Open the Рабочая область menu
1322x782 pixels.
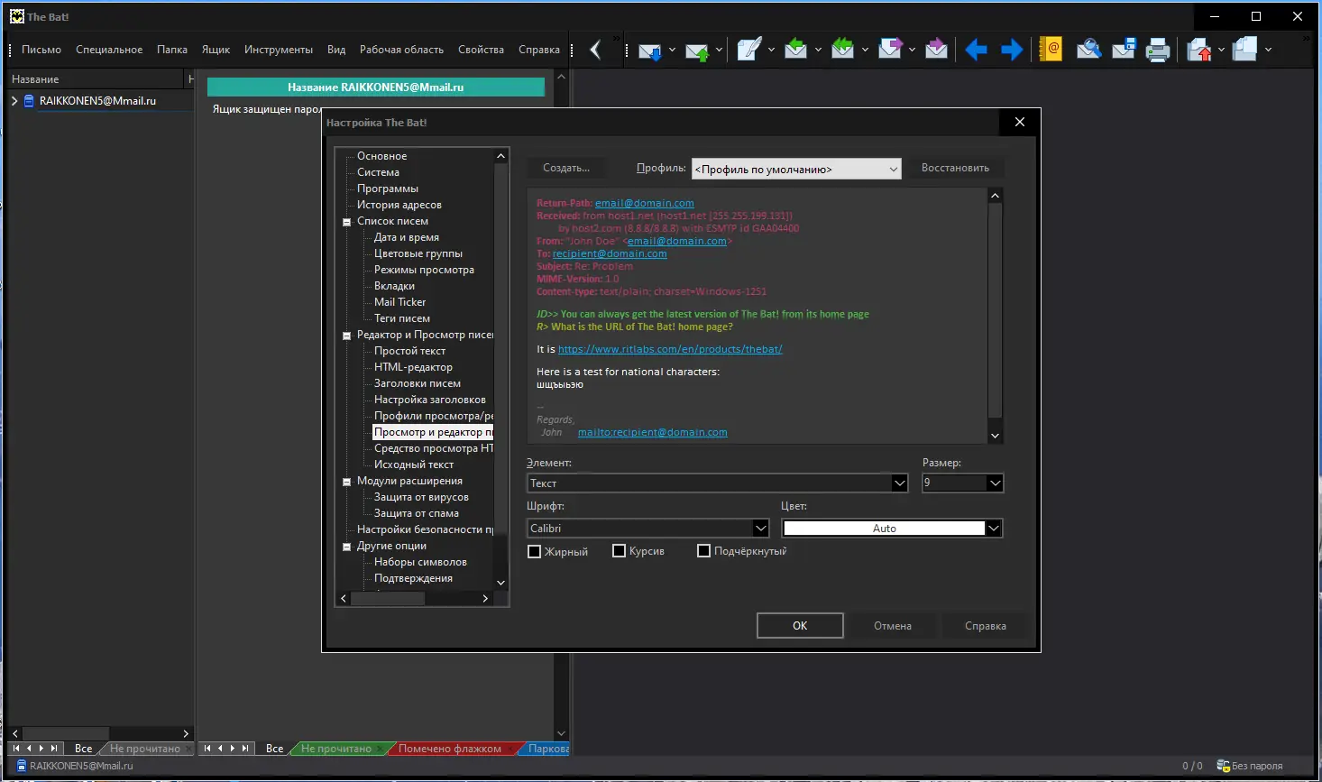tap(401, 50)
